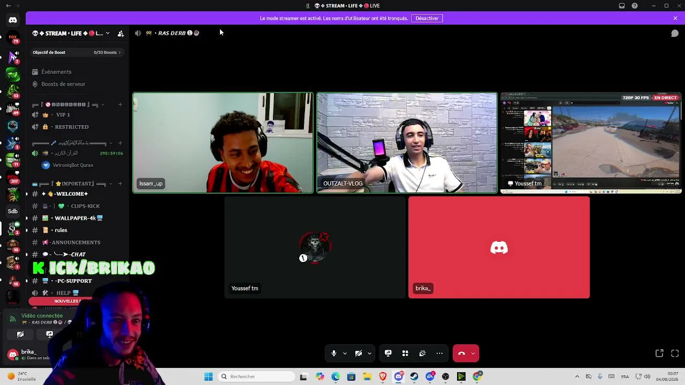Turn on the camera in call toolbar
The image size is (685, 385).
pyautogui.click(x=359, y=353)
